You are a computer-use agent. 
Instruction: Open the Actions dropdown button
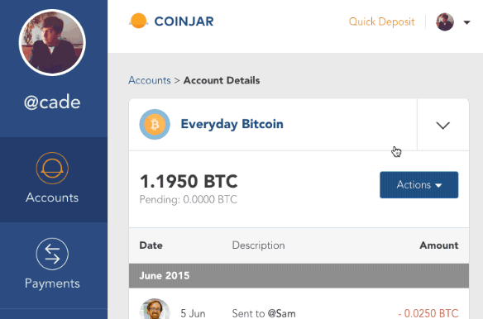click(x=419, y=185)
